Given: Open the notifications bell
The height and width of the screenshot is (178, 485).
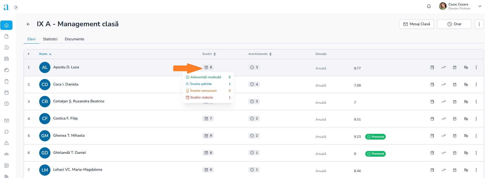Looking at the screenshot, I should [x=429, y=6].
